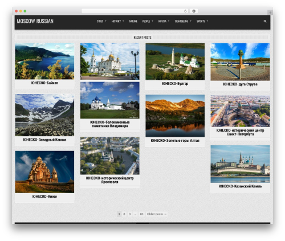Open the Altai golden mountains thumbnail
The image size is (285, 241).
175,116
